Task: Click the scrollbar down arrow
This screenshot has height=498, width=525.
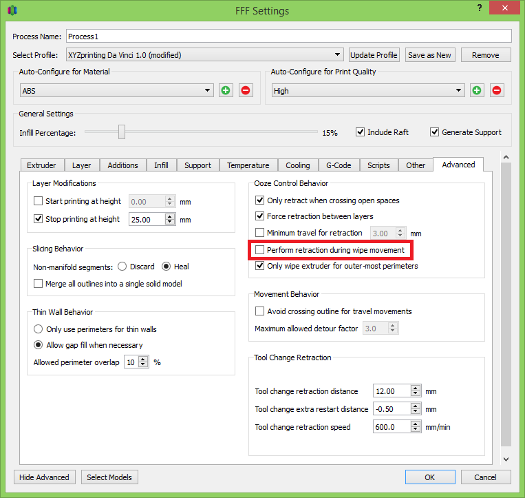Action: click(506, 459)
